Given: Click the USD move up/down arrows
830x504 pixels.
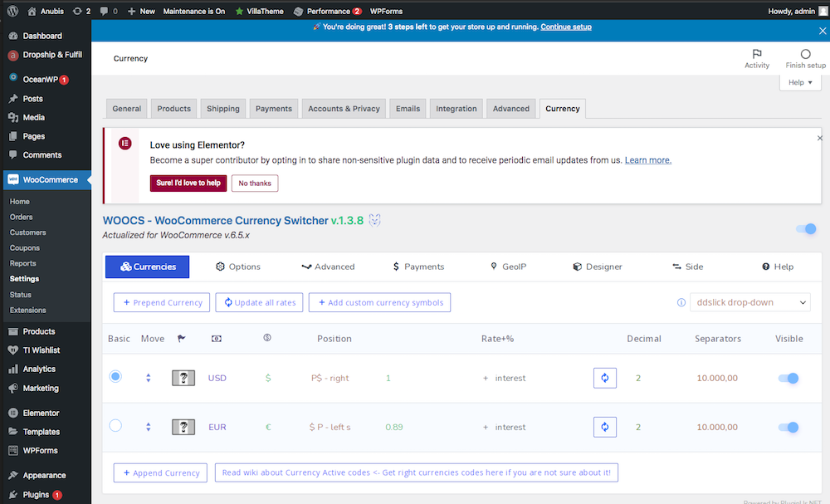Looking at the screenshot, I should pos(149,378).
